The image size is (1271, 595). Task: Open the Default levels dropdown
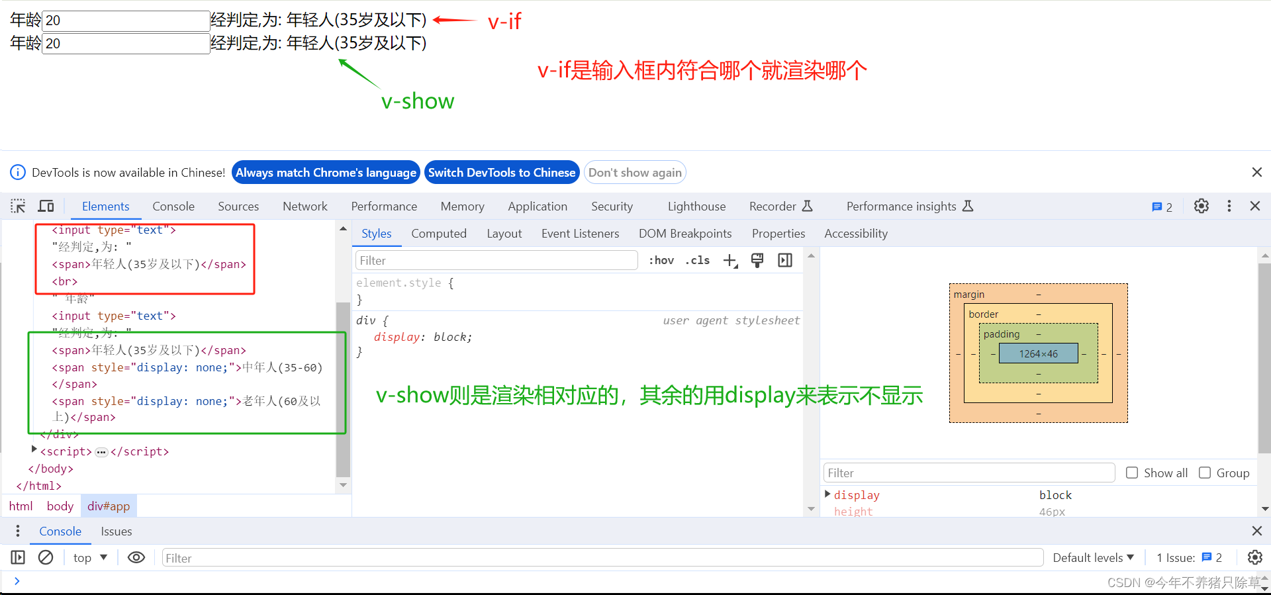pyautogui.click(x=1094, y=558)
